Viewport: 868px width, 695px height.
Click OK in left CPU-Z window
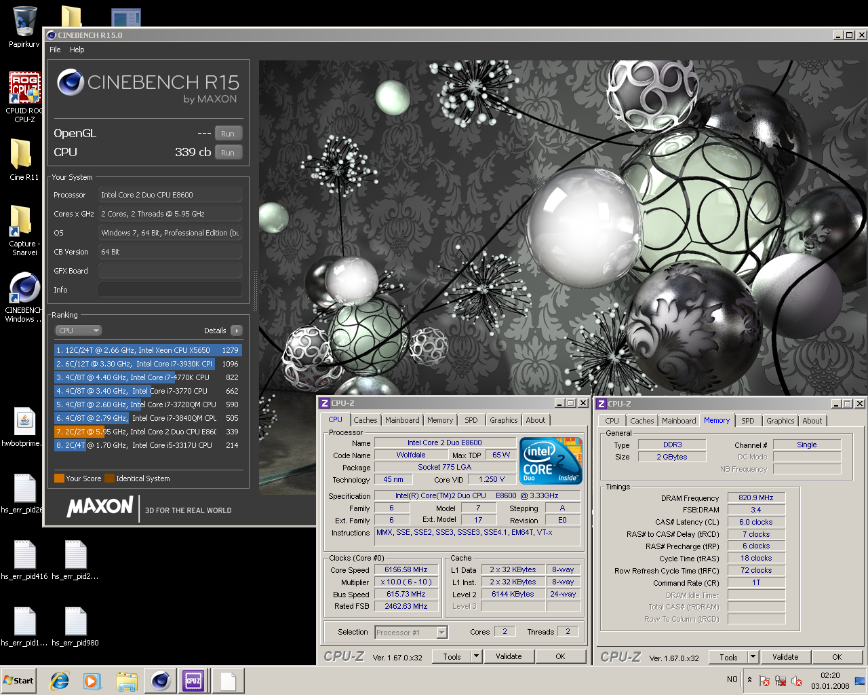(560, 656)
